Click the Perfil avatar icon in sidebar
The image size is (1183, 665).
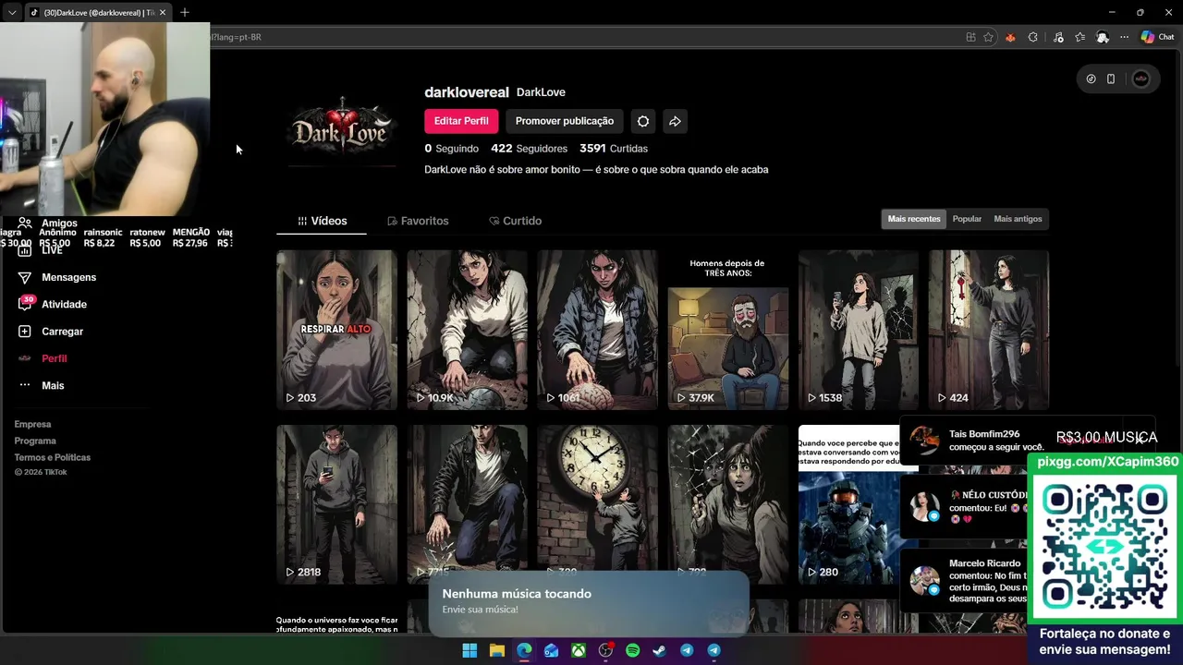[x=25, y=358]
